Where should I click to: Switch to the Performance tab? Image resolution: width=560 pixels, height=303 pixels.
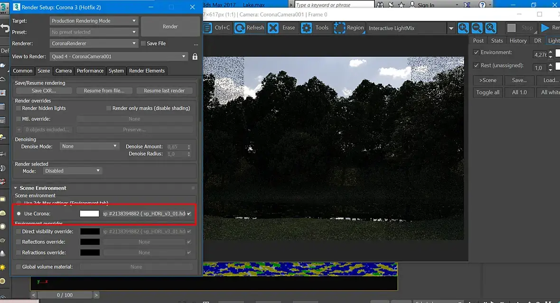tap(90, 71)
